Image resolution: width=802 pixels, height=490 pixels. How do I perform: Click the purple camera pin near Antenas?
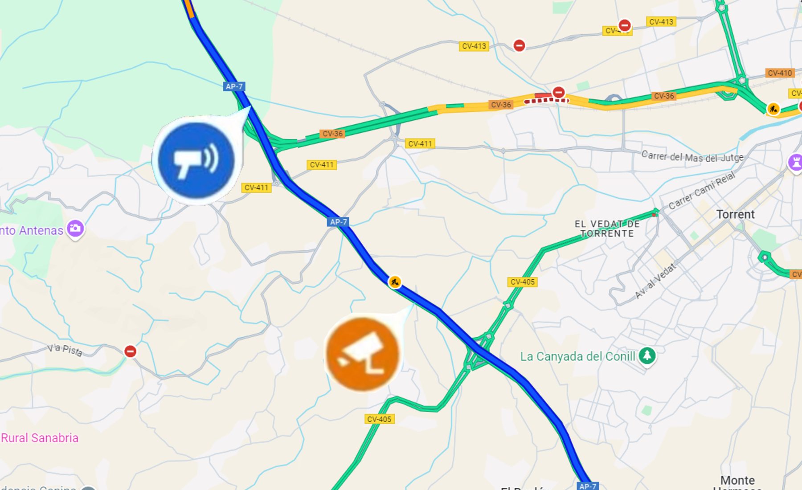(x=75, y=229)
